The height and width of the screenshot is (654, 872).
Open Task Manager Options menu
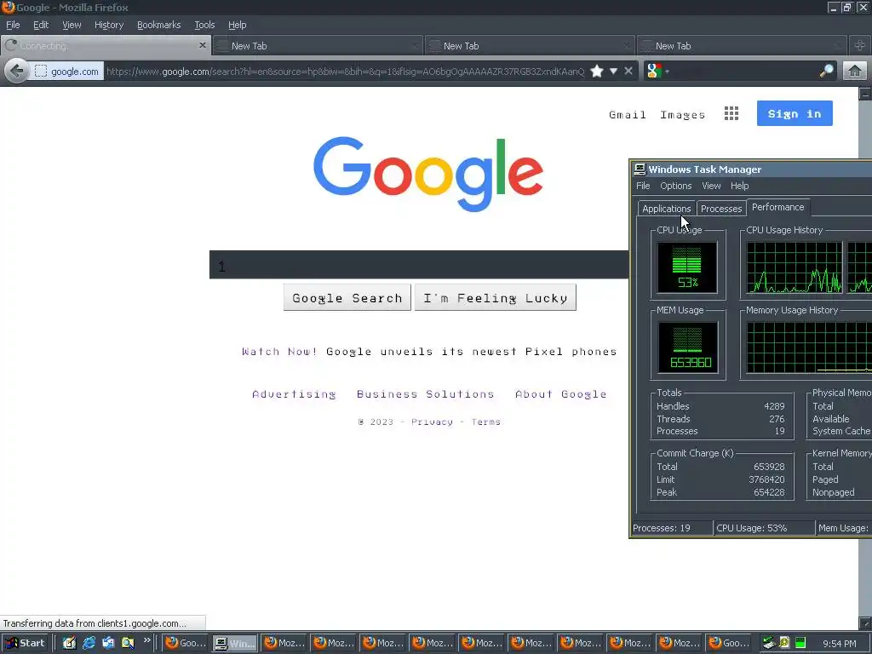675,186
